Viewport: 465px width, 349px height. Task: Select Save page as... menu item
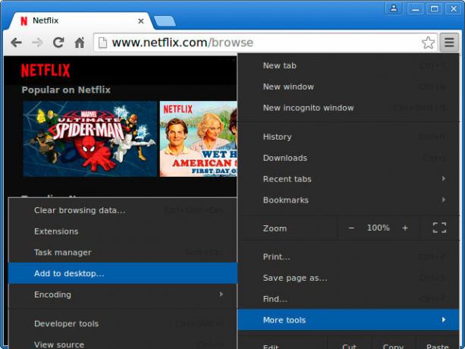click(x=348, y=278)
